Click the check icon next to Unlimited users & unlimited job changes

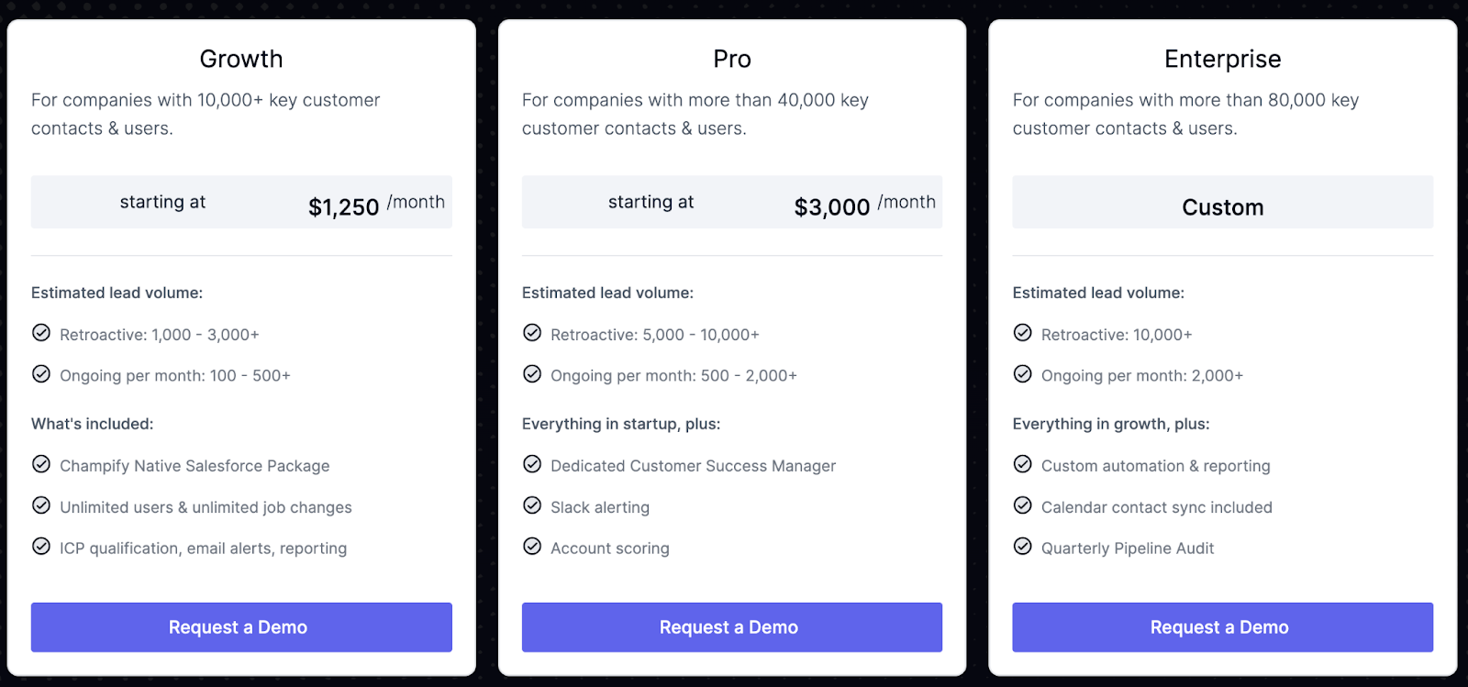coord(41,505)
